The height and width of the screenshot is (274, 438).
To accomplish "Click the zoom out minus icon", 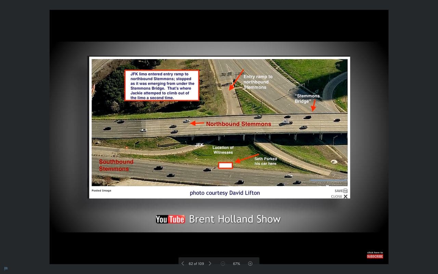I will (x=223, y=263).
